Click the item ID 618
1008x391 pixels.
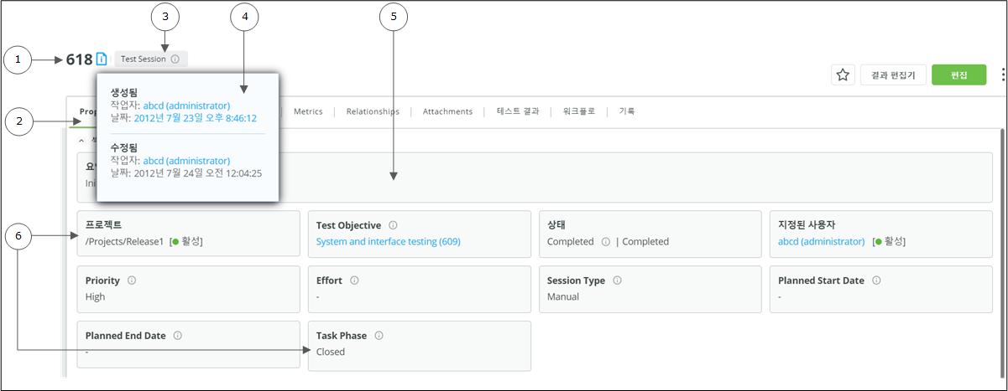pyautogui.click(x=79, y=59)
